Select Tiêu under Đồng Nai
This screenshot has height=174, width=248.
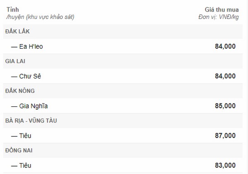pyautogui.click(x=123, y=165)
